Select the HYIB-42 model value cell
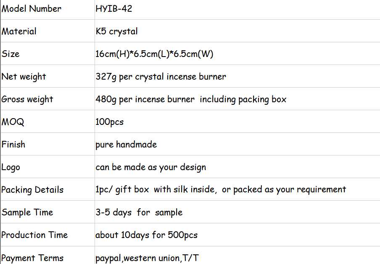The height and width of the screenshot is (264, 380). tap(114, 9)
